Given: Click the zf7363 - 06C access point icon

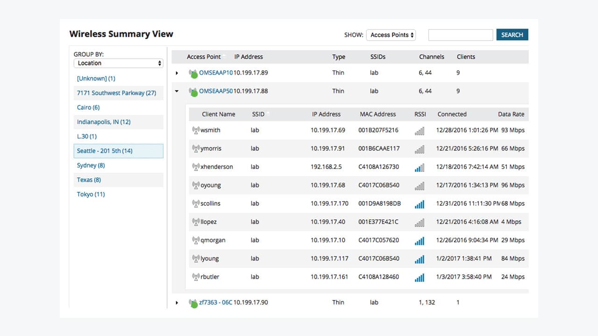Looking at the screenshot, I should coord(194,302).
